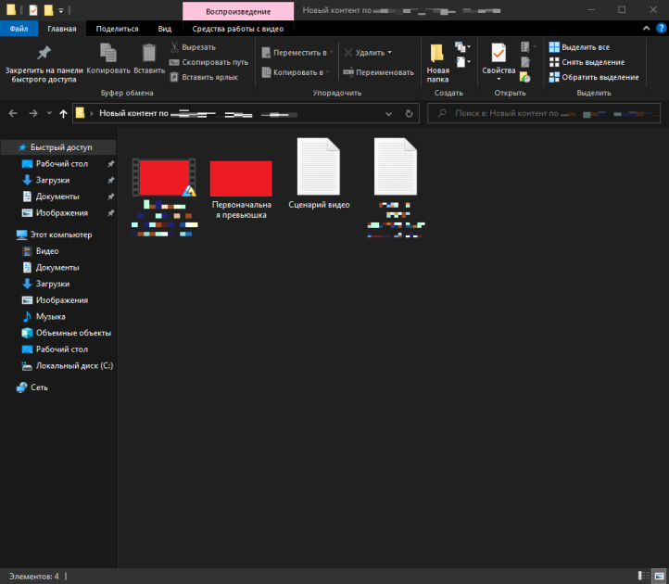This screenshot has width=669, height=584.
Task: Open Переместить в menu
Action: (297, 53)
